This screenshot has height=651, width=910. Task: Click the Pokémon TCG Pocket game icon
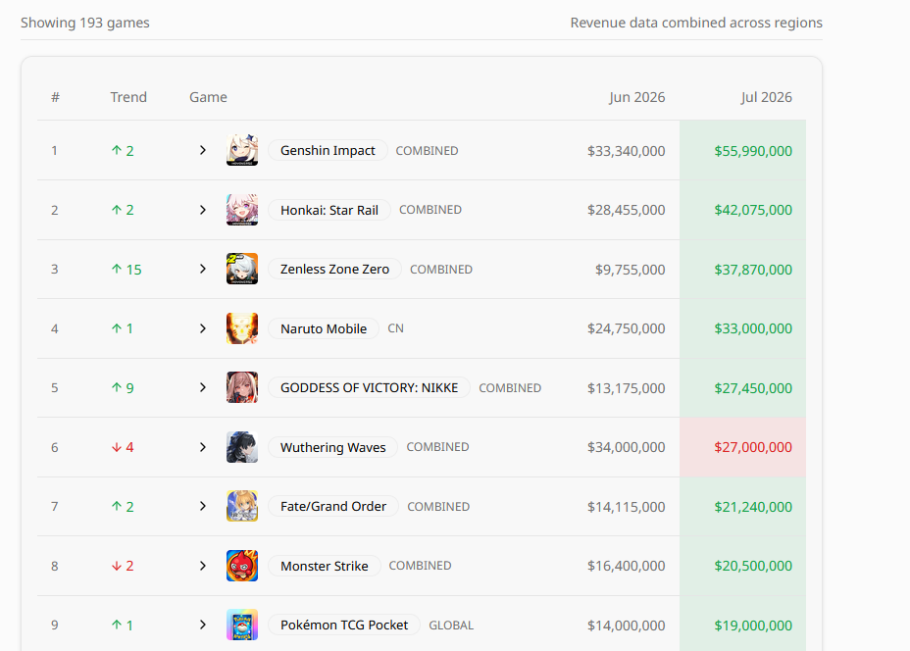coord(242,625)
